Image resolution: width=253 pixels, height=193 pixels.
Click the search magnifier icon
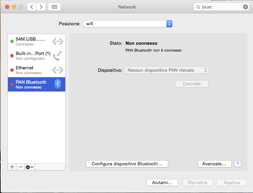pos(198,7)
